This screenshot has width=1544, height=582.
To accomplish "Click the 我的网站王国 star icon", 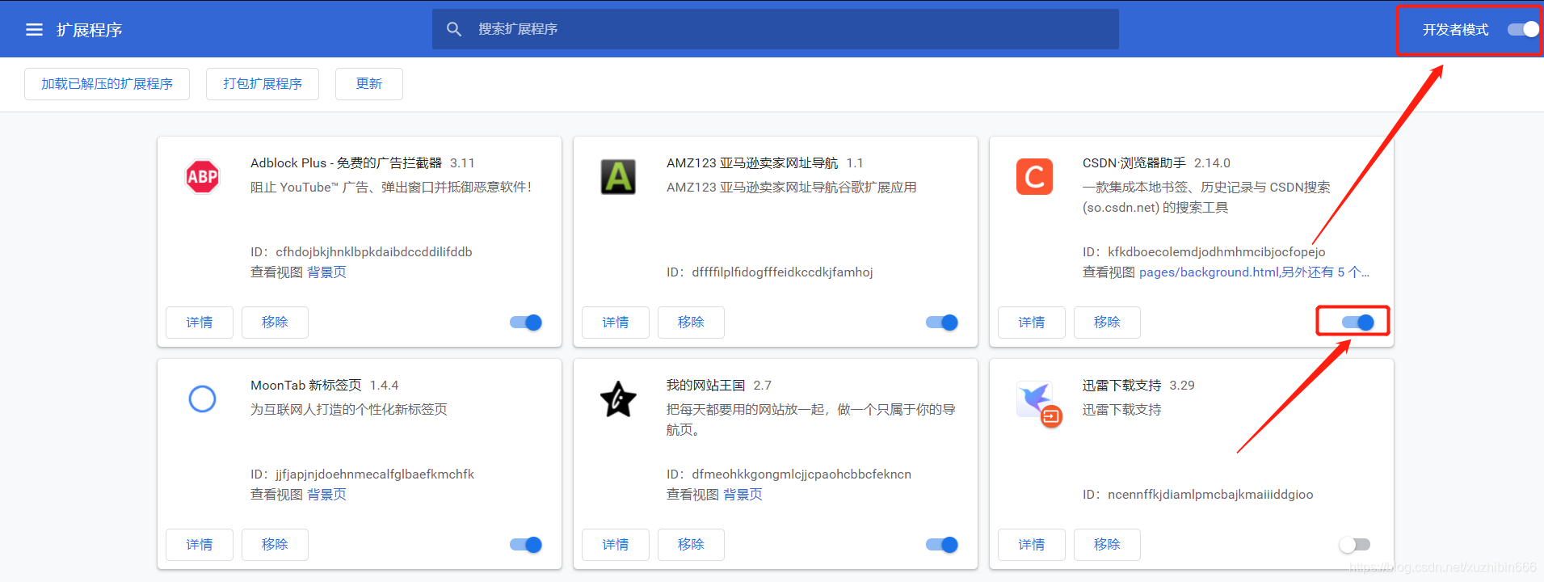I will click(618, 399).
